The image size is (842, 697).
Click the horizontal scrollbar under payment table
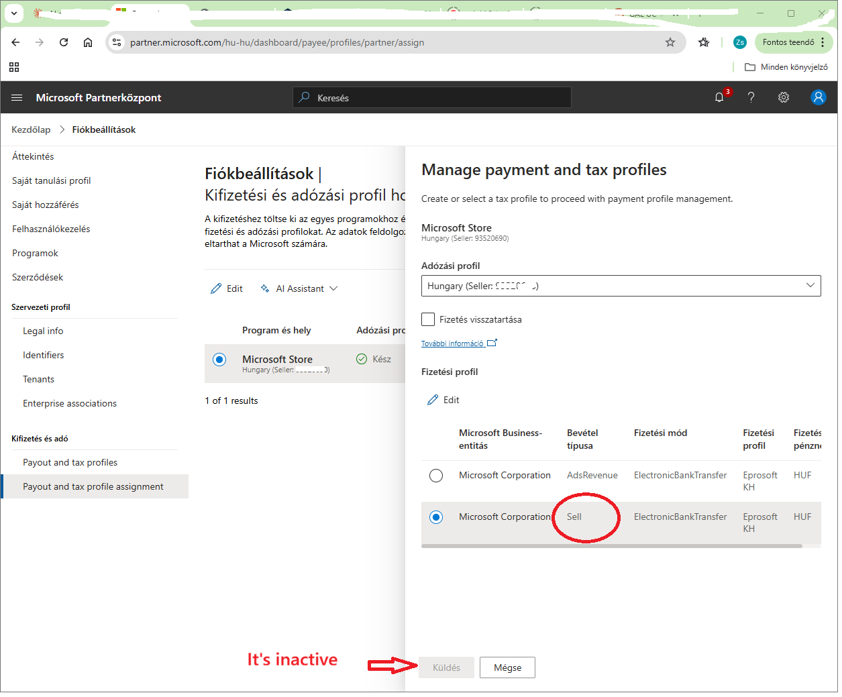point(612,546)
